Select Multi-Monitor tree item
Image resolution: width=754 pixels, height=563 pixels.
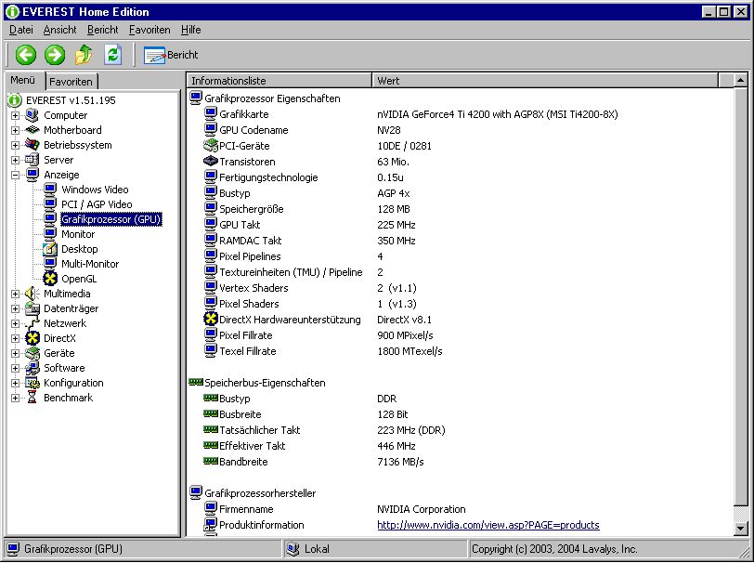[90, 264]
